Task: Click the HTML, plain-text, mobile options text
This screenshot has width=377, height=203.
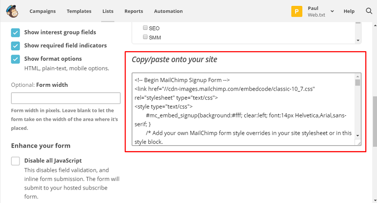Action: tap(67, 68)
